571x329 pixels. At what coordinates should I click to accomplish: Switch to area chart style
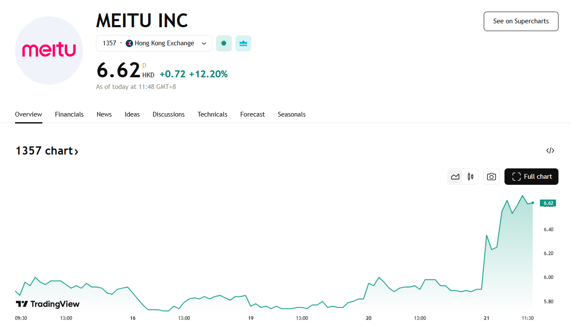pyautogui.click(x=455, y=177)
